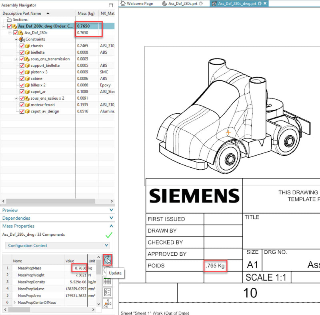Toggle the support_biellette checkbox
The image size is (320, 315).
22,66
